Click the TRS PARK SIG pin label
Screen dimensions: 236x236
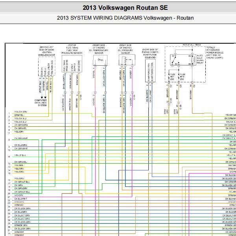(52, 68)
